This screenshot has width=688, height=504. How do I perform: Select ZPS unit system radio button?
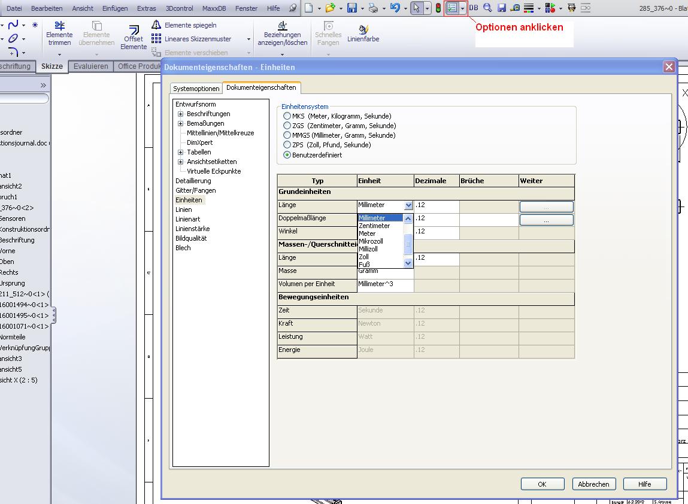[287, 145]
